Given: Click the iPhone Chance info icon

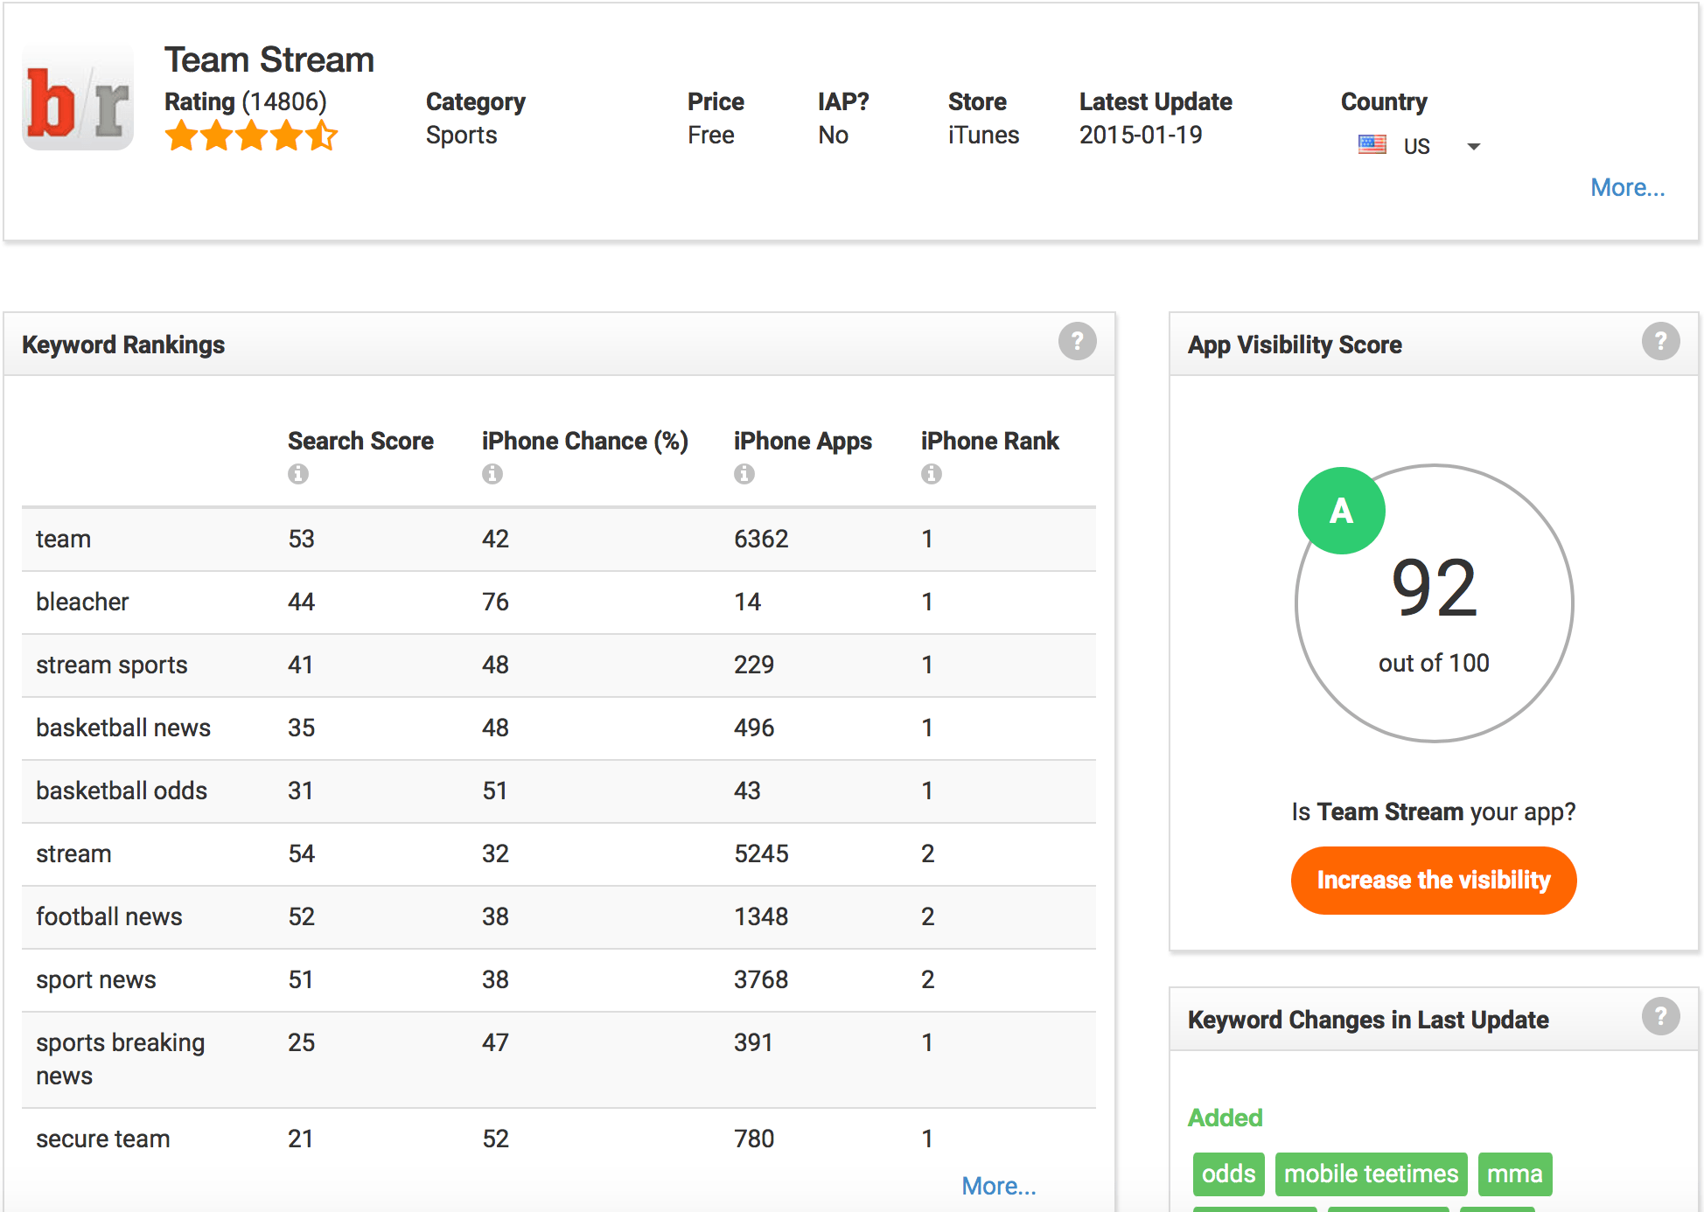Looking at the screenshot, I should 492,474.
